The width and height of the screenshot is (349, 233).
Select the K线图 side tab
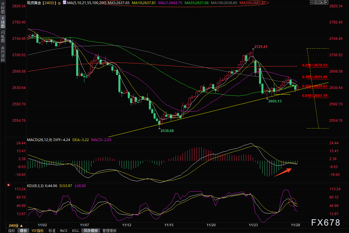(x=3, y=22)
